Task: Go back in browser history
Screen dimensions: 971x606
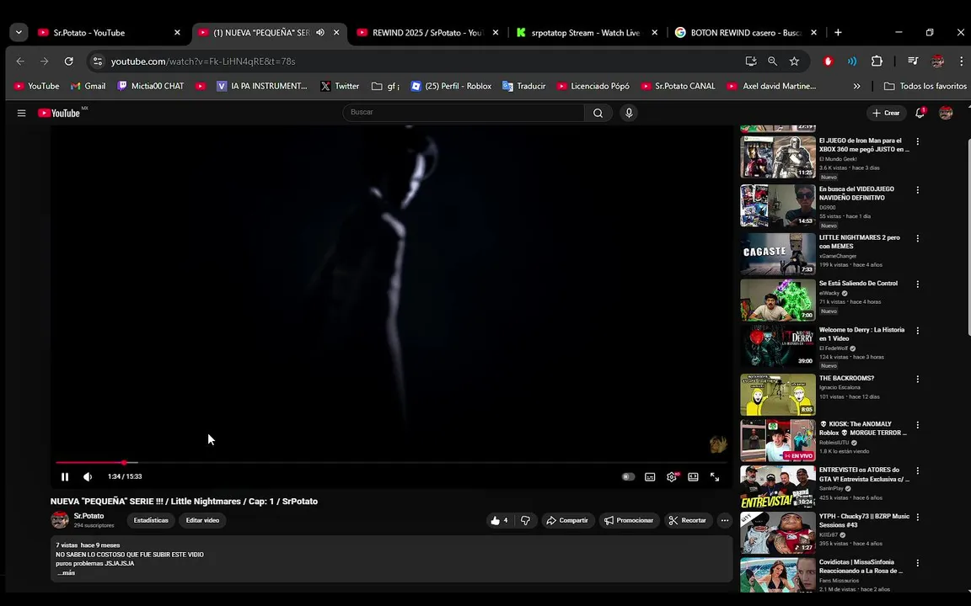Action: coord(20,61)
